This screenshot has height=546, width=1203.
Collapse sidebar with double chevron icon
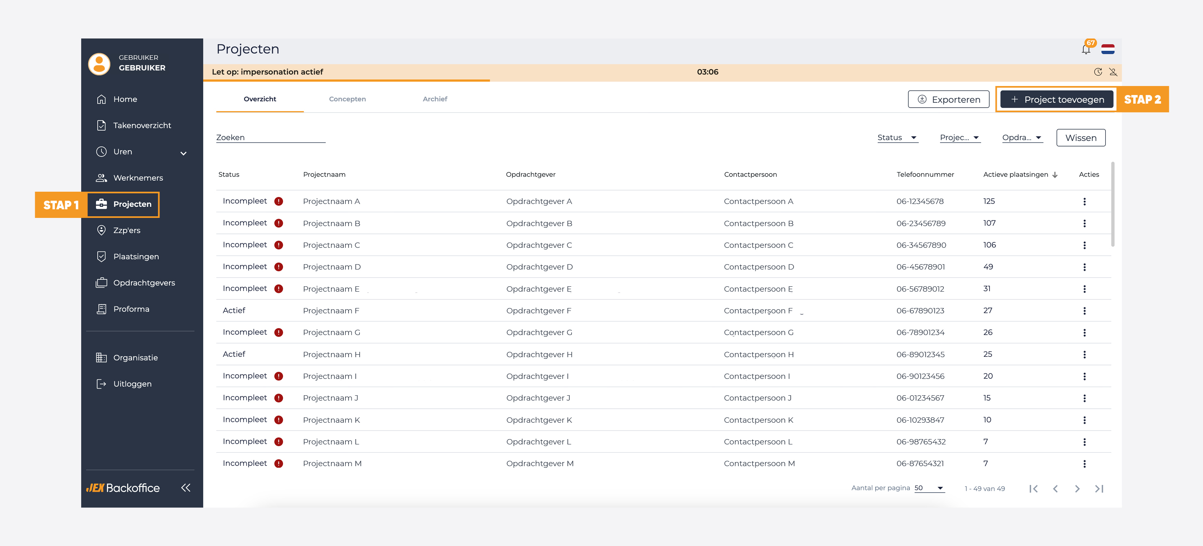pos(185,488)
